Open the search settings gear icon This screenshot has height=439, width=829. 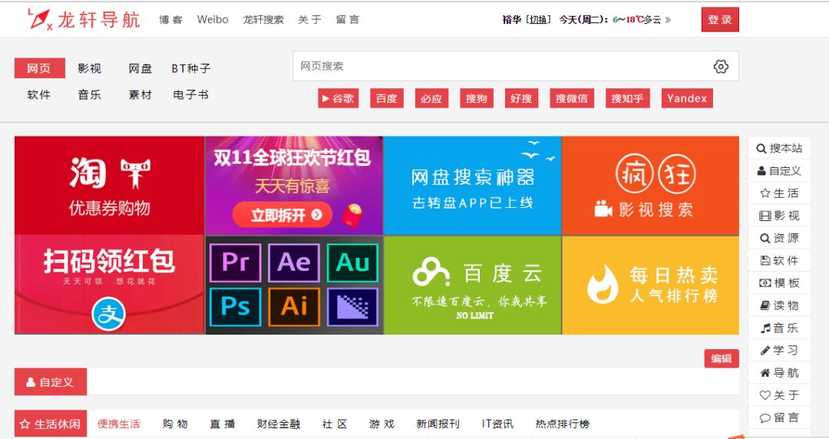[721, 66]
